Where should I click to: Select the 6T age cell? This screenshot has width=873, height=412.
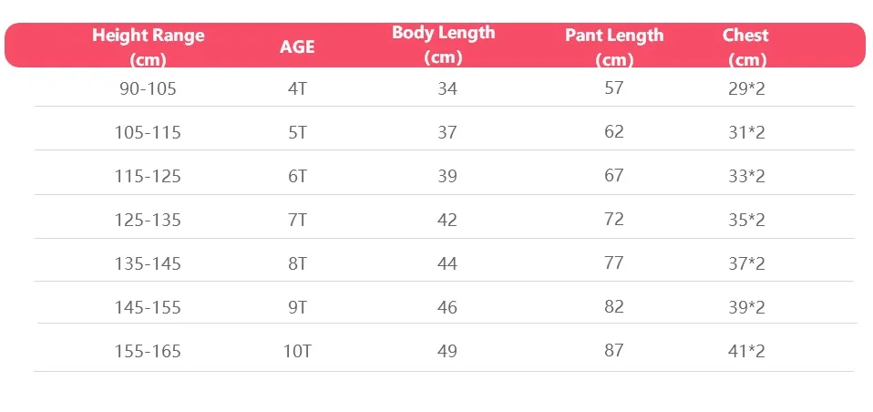pos(297,176)
